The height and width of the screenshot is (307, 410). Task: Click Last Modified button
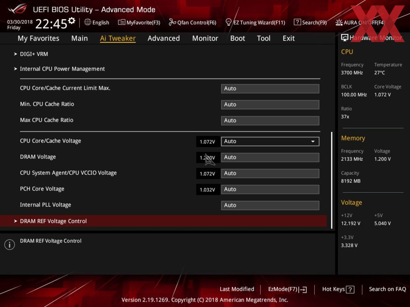coord(237,289)
